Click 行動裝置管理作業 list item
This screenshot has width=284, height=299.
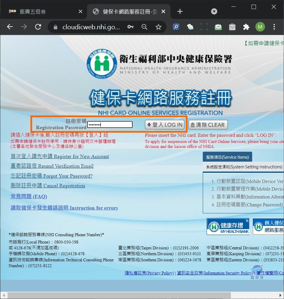(250, 189)
